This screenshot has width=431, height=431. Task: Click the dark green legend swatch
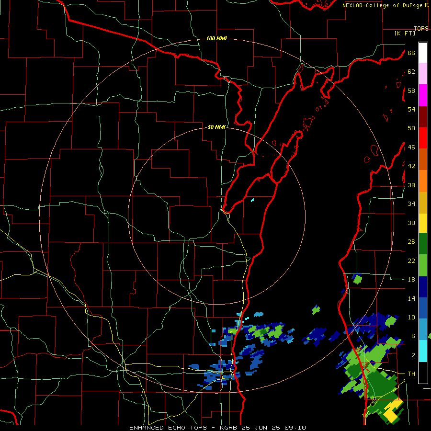423,244
